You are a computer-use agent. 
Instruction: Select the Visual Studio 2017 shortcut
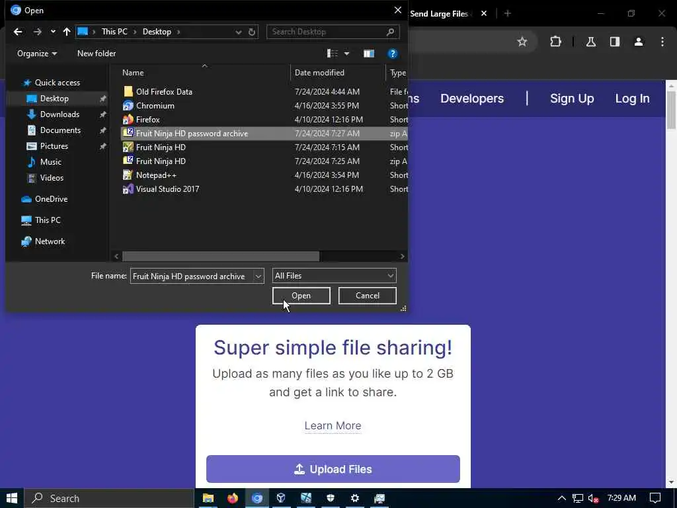point(167,189)
